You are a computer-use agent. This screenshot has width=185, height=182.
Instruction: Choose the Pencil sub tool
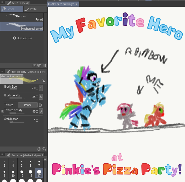pyautogui.click(x=22, y=17)
